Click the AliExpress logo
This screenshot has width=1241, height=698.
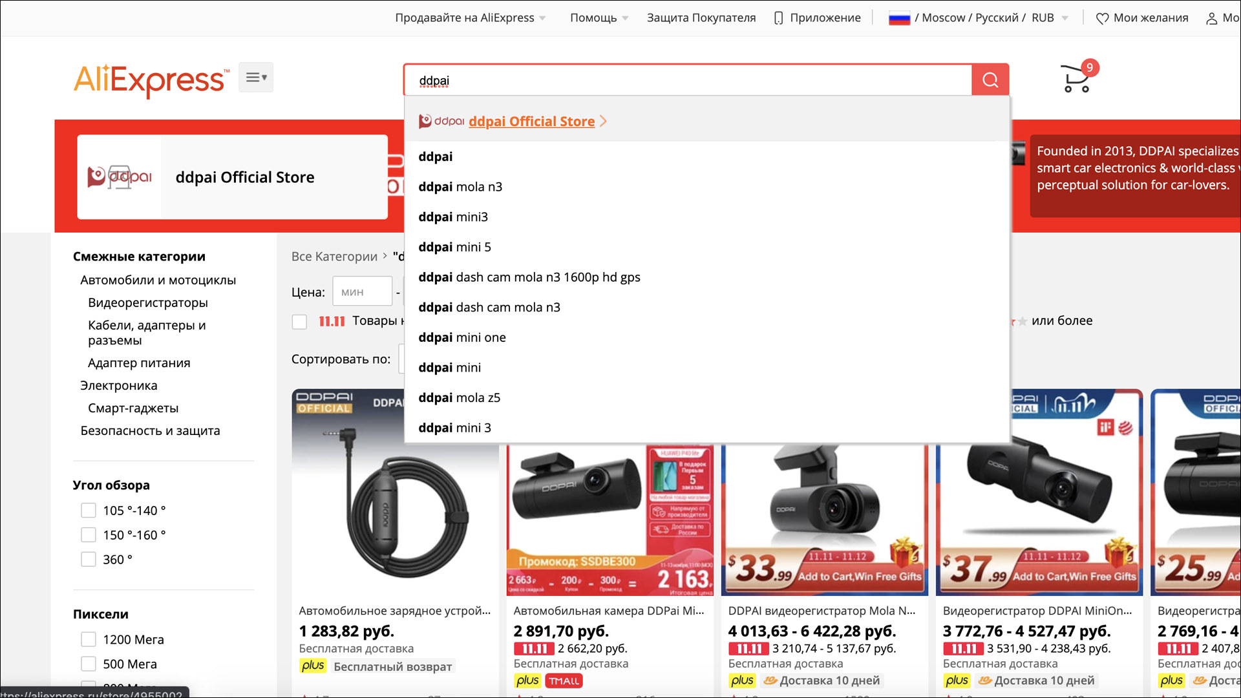pyautogui.click(x=151, y=79)
